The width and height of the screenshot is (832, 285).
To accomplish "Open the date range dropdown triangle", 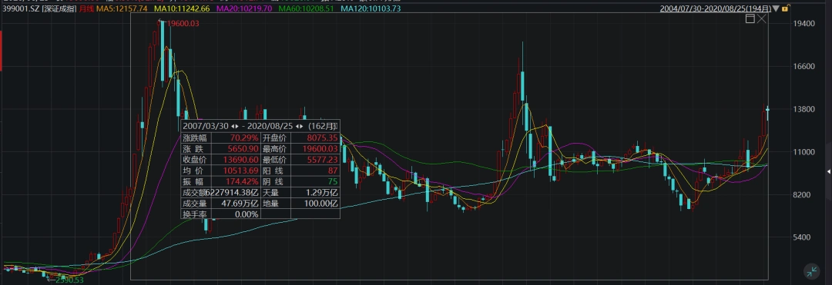I will tap(777, 9).
